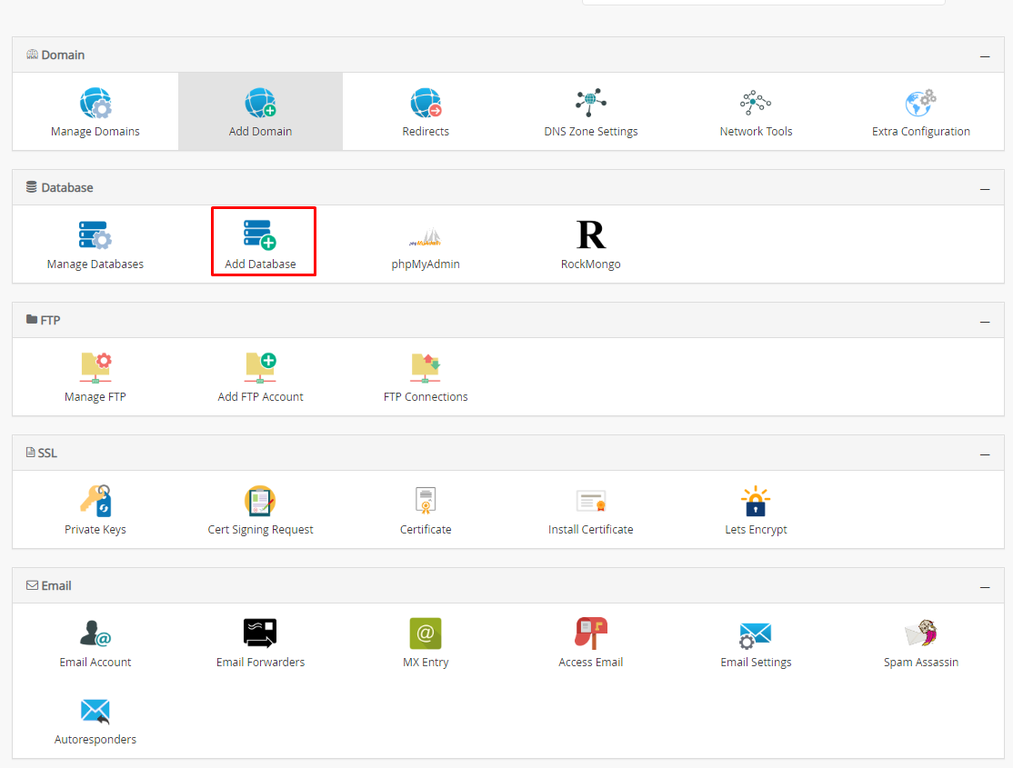Open the Email Forwarders icon
Image resolution: width=1013 pixels, height=768 pixels.
(x=260, y=633)
